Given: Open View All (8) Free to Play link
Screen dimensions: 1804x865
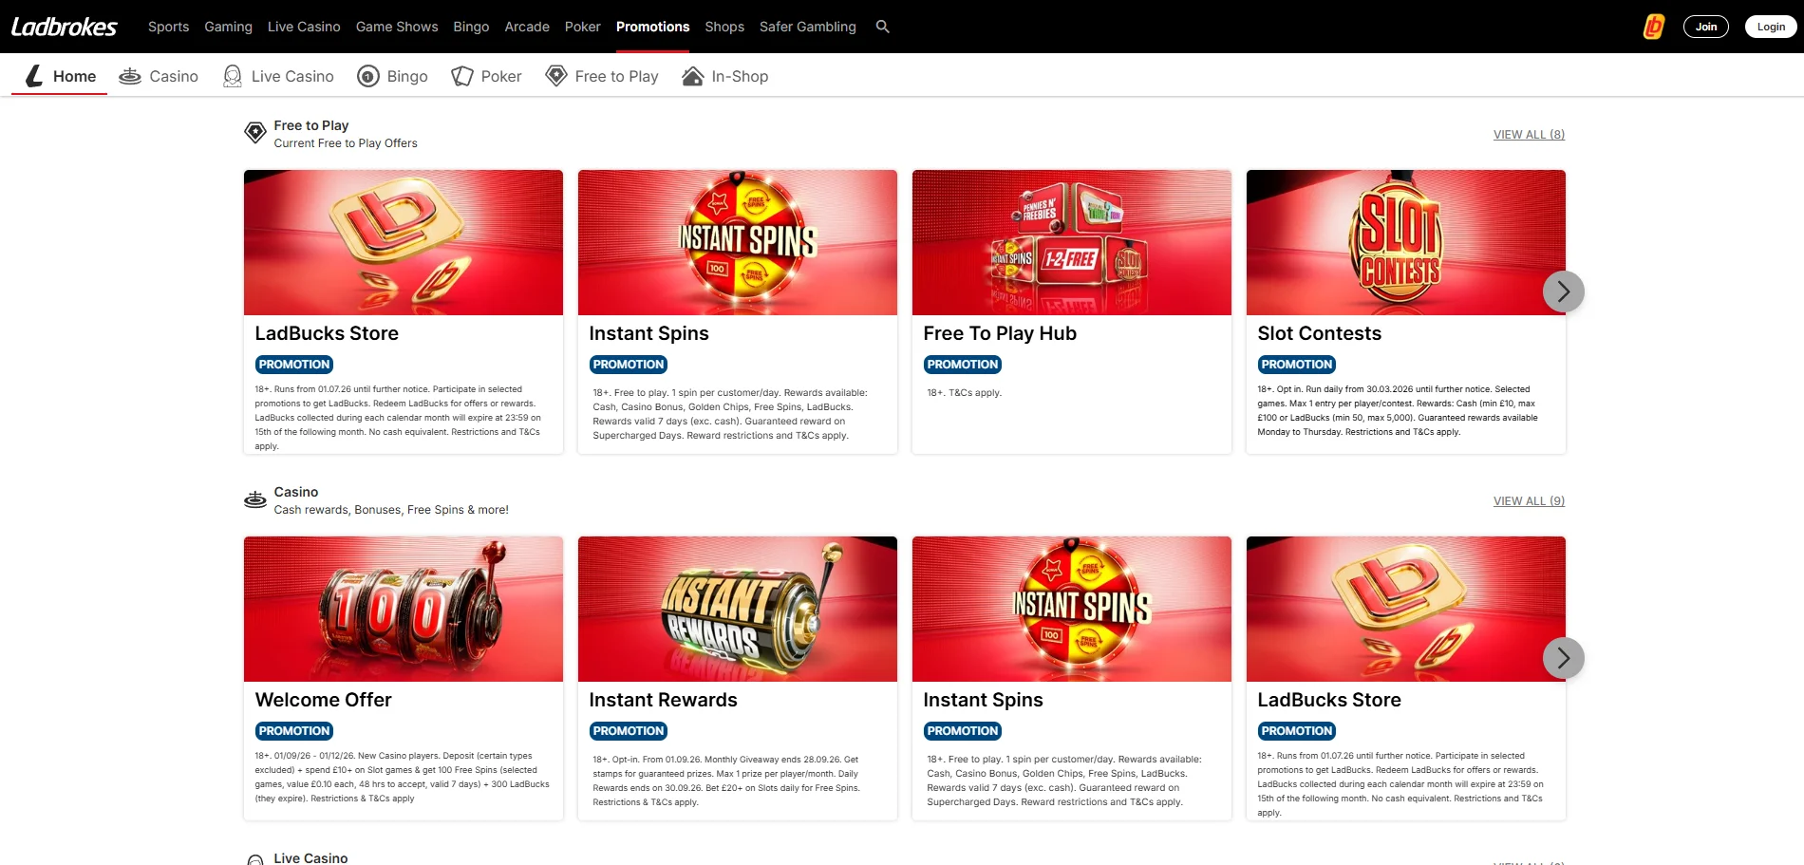Looking at the screenshot, I should pos(1529,135).
